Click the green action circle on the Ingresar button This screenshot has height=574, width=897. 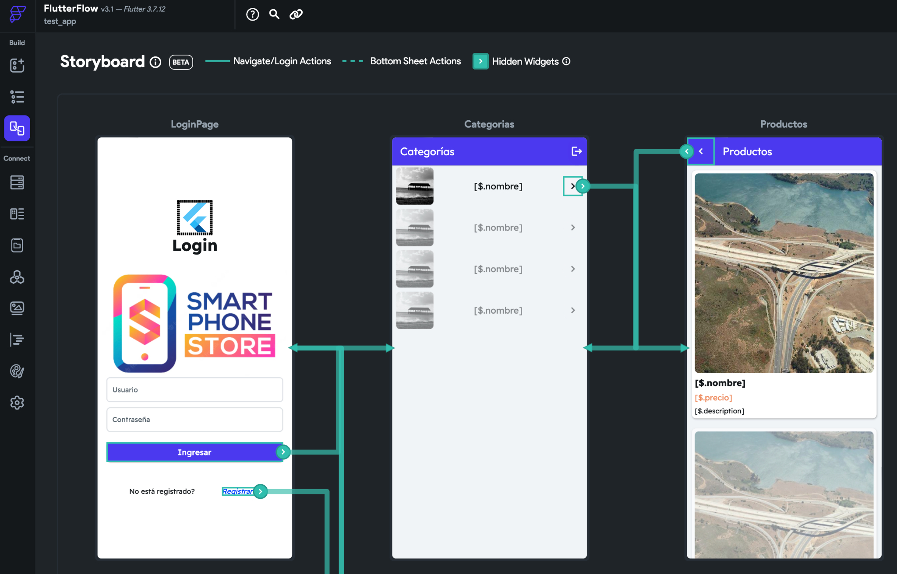pyautogui.click(x=283, y=452)
